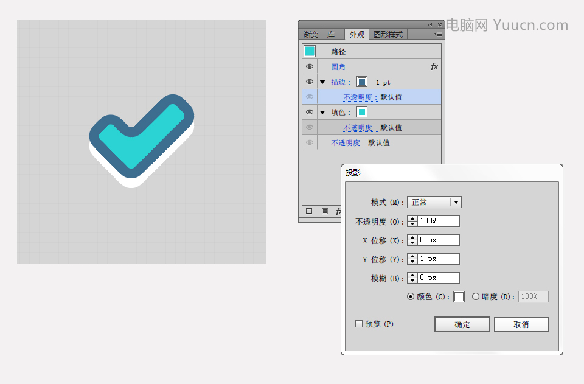Select the 外观 tab
The image size is (584, 384).
(357, 34)
